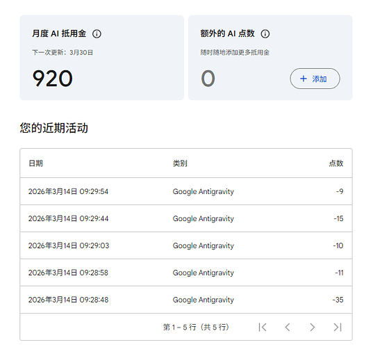This screenshot has width=366, height=347.
Task: Click the 额外的 AI 点数 card title
Action: pos(227,33)
